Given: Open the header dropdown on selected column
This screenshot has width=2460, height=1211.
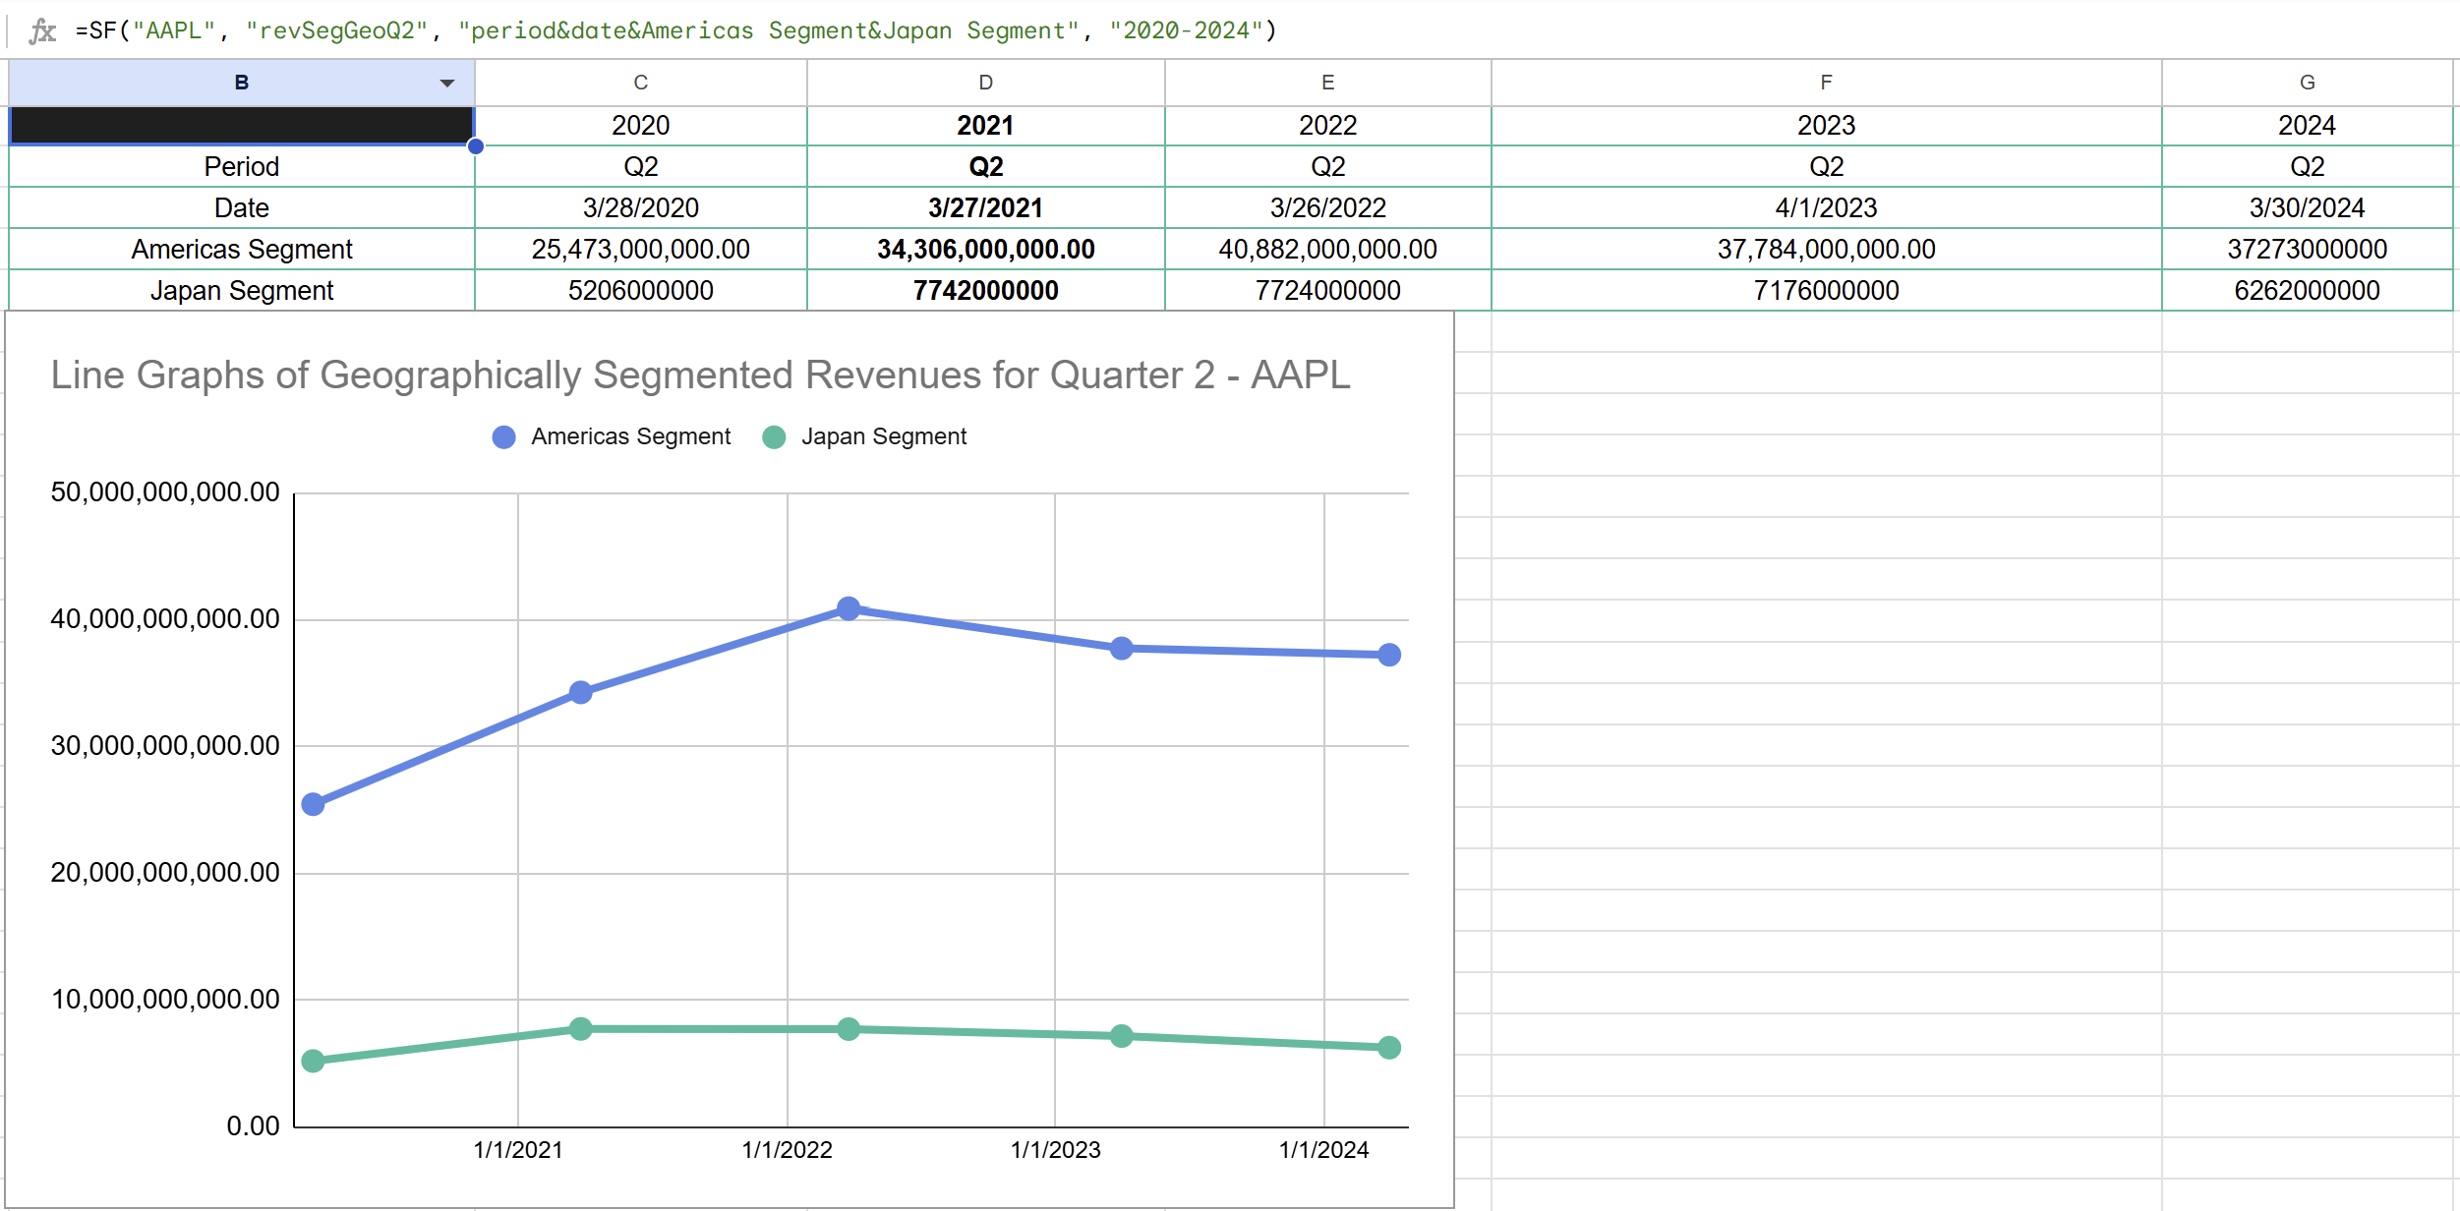Looking at the screenshot, I should point(448,83).
